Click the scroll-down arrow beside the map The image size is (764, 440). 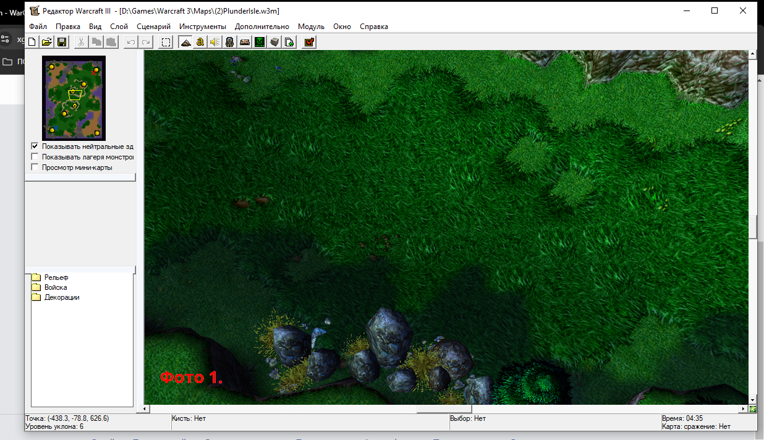click(753, 400)
